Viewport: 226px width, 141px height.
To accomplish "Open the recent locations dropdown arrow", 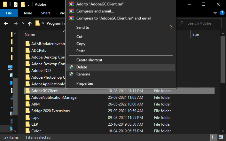I will (x=23, y=23).
